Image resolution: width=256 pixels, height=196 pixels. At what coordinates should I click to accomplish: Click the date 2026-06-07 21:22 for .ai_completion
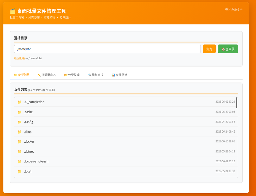point(225,102)
